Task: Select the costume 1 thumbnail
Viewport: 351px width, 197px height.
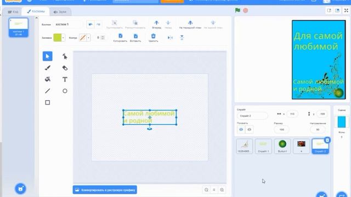Action: [x=18, y=27]
